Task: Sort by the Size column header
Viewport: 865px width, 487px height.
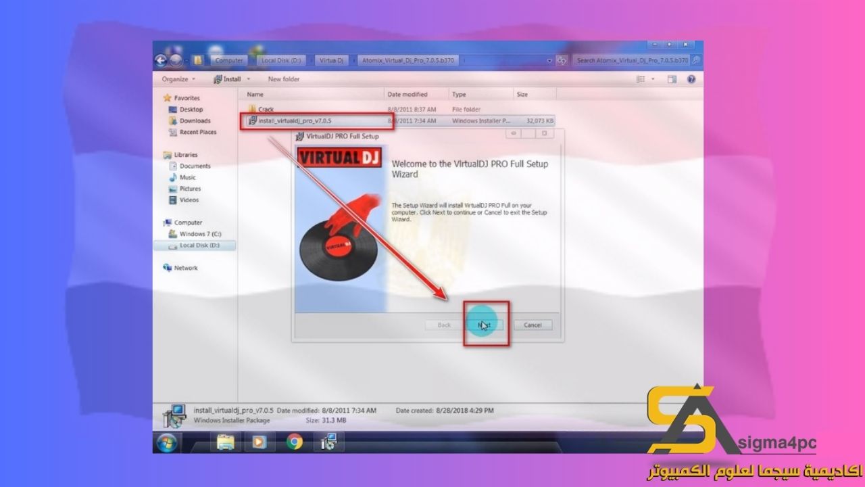Action: 535,95
